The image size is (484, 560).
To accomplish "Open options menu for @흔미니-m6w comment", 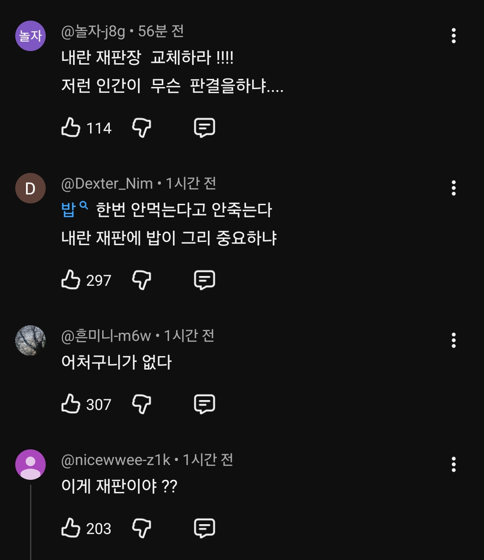I will pyautogui.click(x=454, y=340).
